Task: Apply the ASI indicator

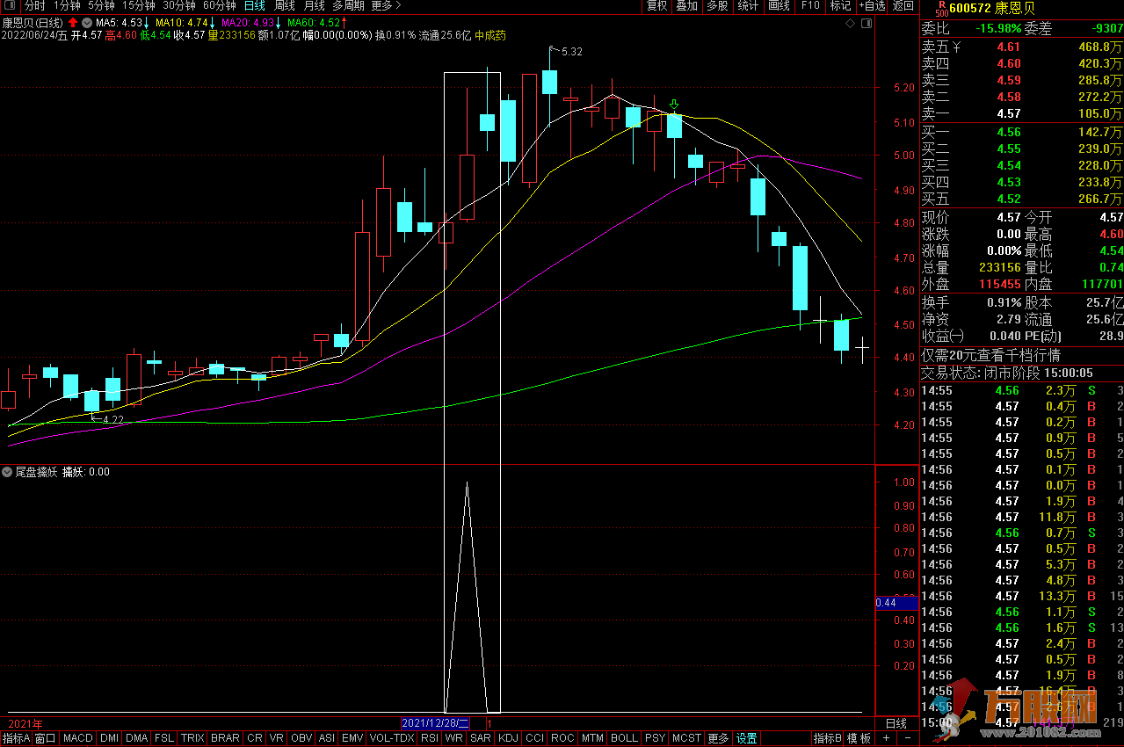Action: click(x=327, y=738)
